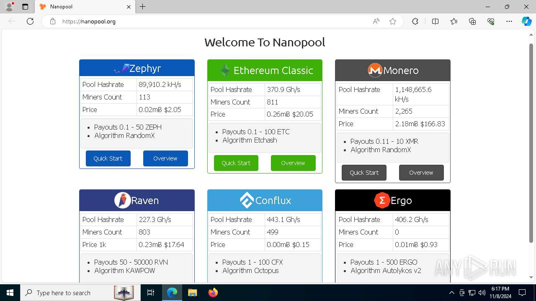536x301 pixels.
Task: Open Edge Settings and more menu
Action: click(509, 21)
